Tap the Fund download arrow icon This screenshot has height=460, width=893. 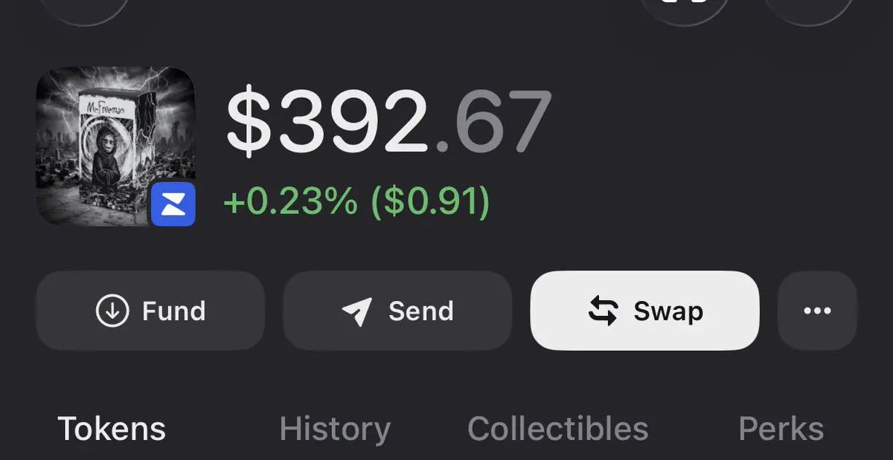tap(112, 311)
